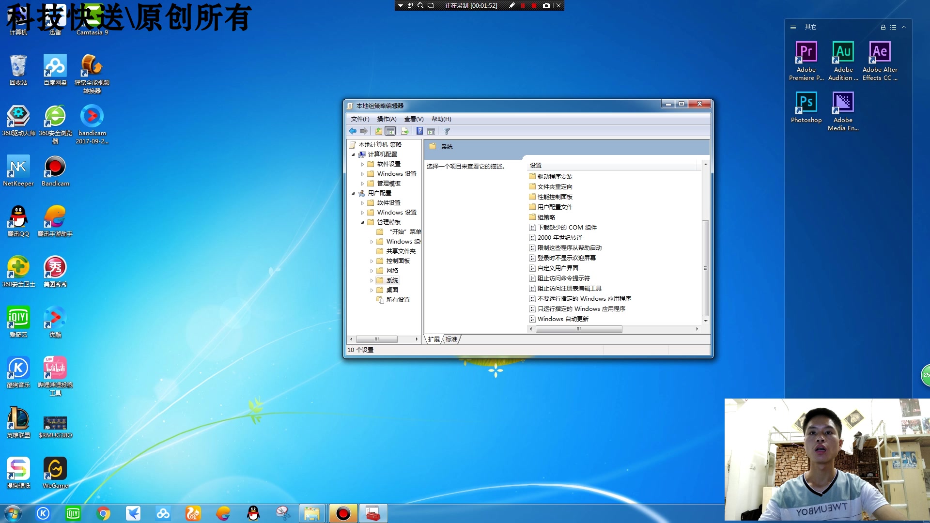Expand the 控制面板 tree node
The height and width of the screenshot is (523, 930).
pos(372,261)
